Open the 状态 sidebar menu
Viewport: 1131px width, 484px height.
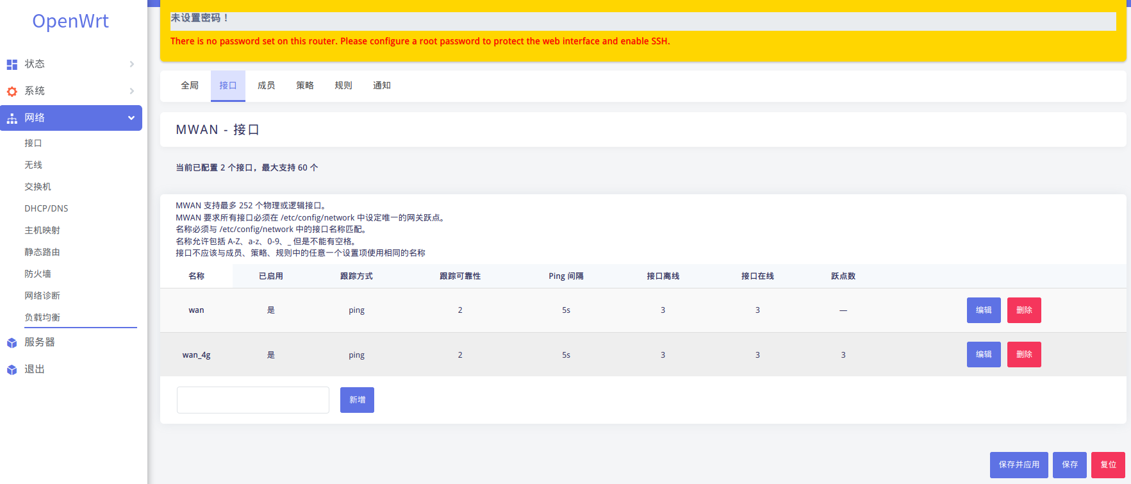[71, 64]
